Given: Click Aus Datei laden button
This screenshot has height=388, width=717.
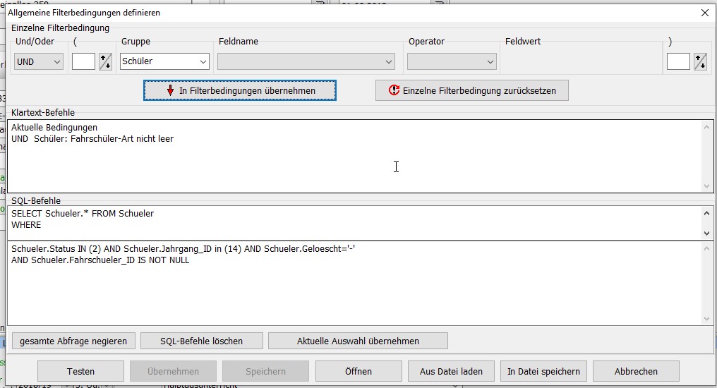Looking at the screenshot, I should point(452,371).
